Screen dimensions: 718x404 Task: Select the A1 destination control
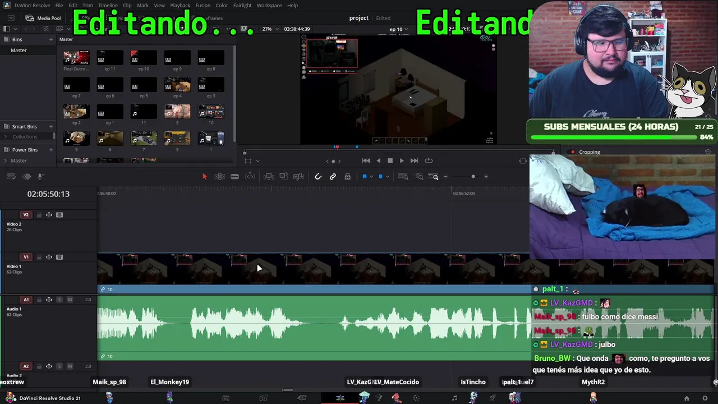[26, 300]
